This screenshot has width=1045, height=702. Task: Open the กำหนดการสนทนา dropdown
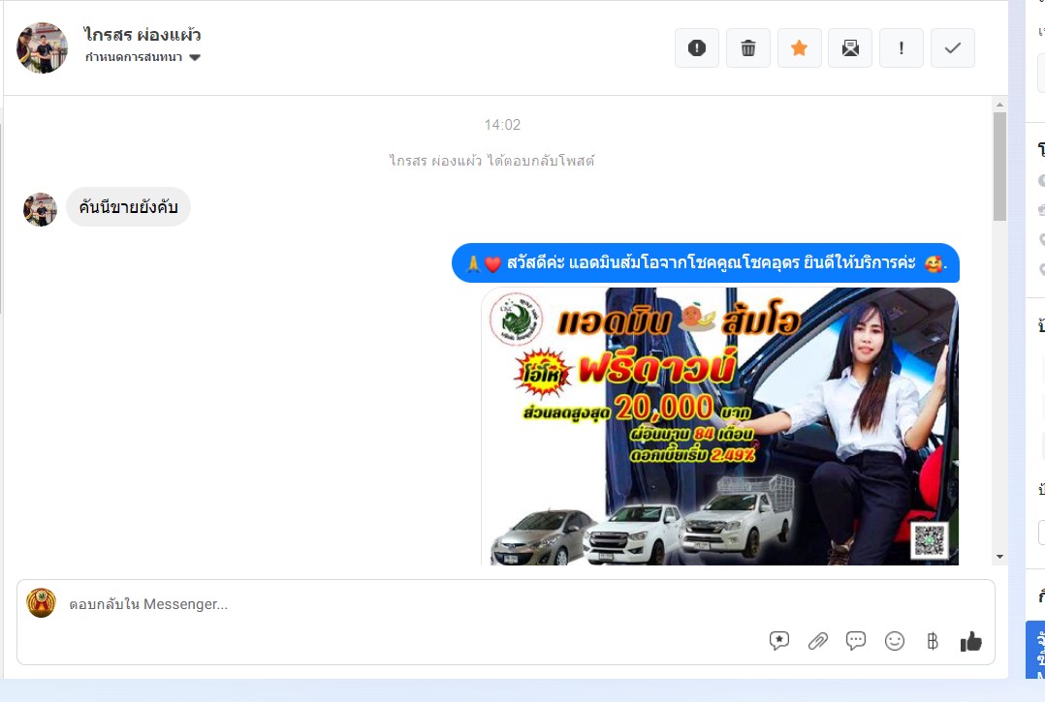142,57
